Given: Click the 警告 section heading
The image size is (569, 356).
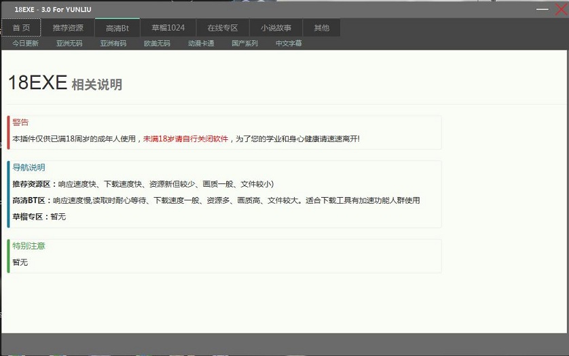Looking at the screenshot, I should pos(20,122).
